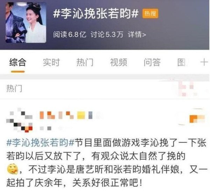Select the partially visible 图 tab
The image size is (210, 192).
[x=181, y=62]
